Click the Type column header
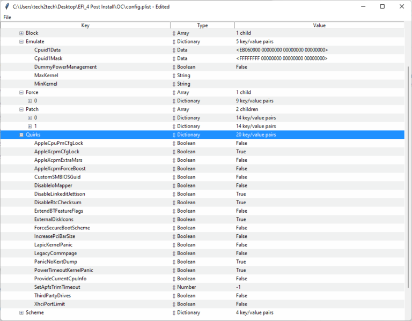412x321 pixels. point(202,25)
